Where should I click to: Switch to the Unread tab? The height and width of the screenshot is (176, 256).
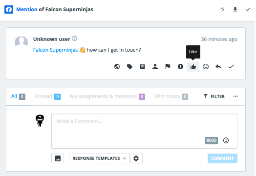[x=47, y=97]
